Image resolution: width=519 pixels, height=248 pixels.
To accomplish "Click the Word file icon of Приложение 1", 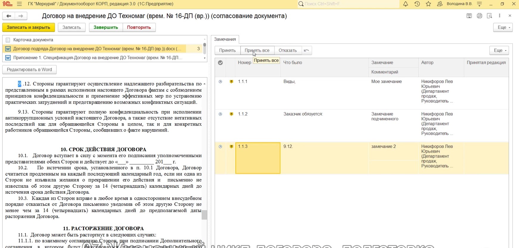I will pos(8,58).
